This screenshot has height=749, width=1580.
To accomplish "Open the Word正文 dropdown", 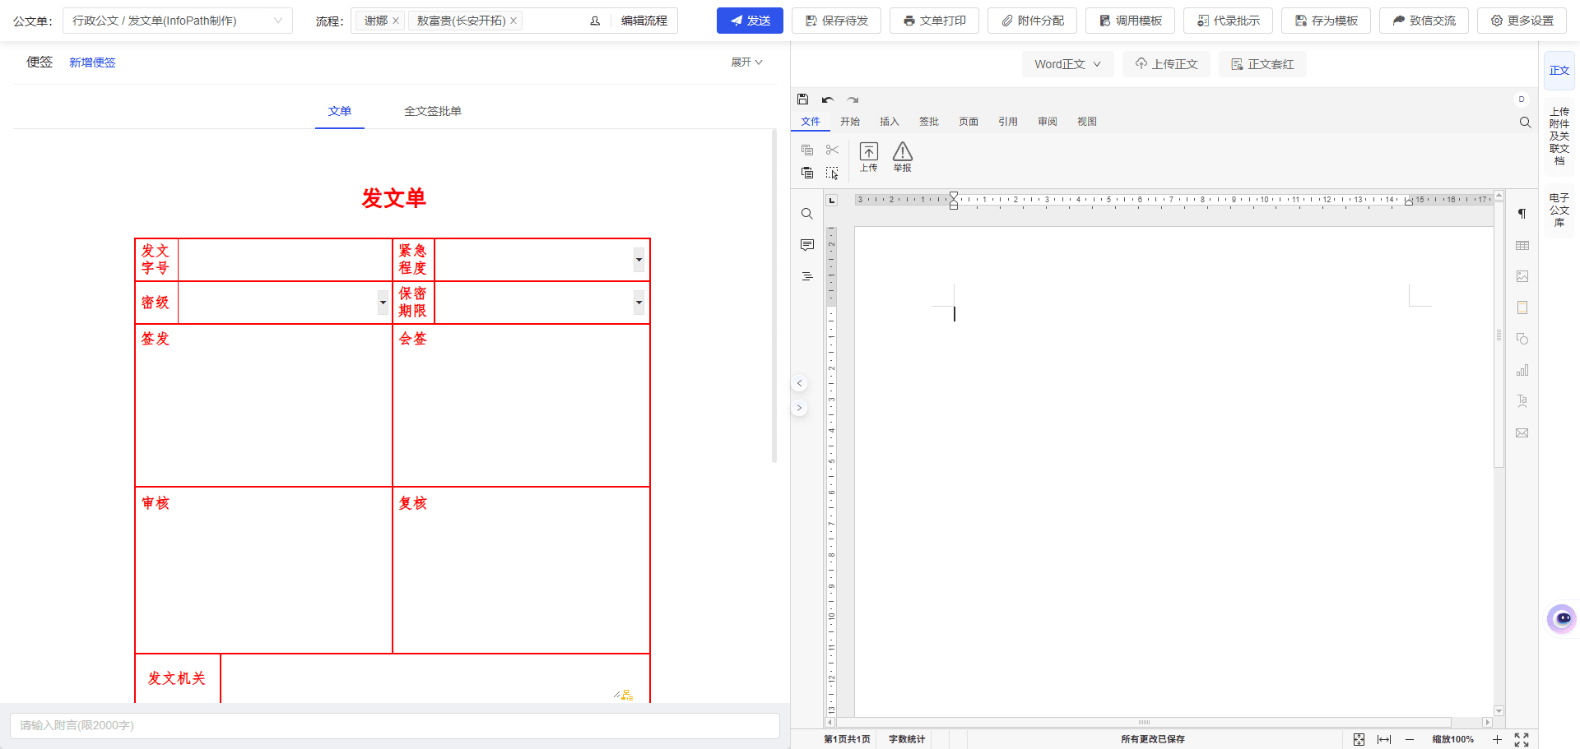I will [x=1067, y=64].
